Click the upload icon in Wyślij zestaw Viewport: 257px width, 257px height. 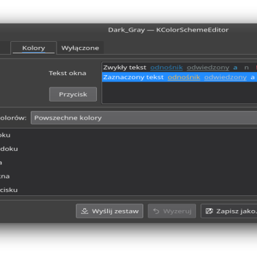pos(85,211)
